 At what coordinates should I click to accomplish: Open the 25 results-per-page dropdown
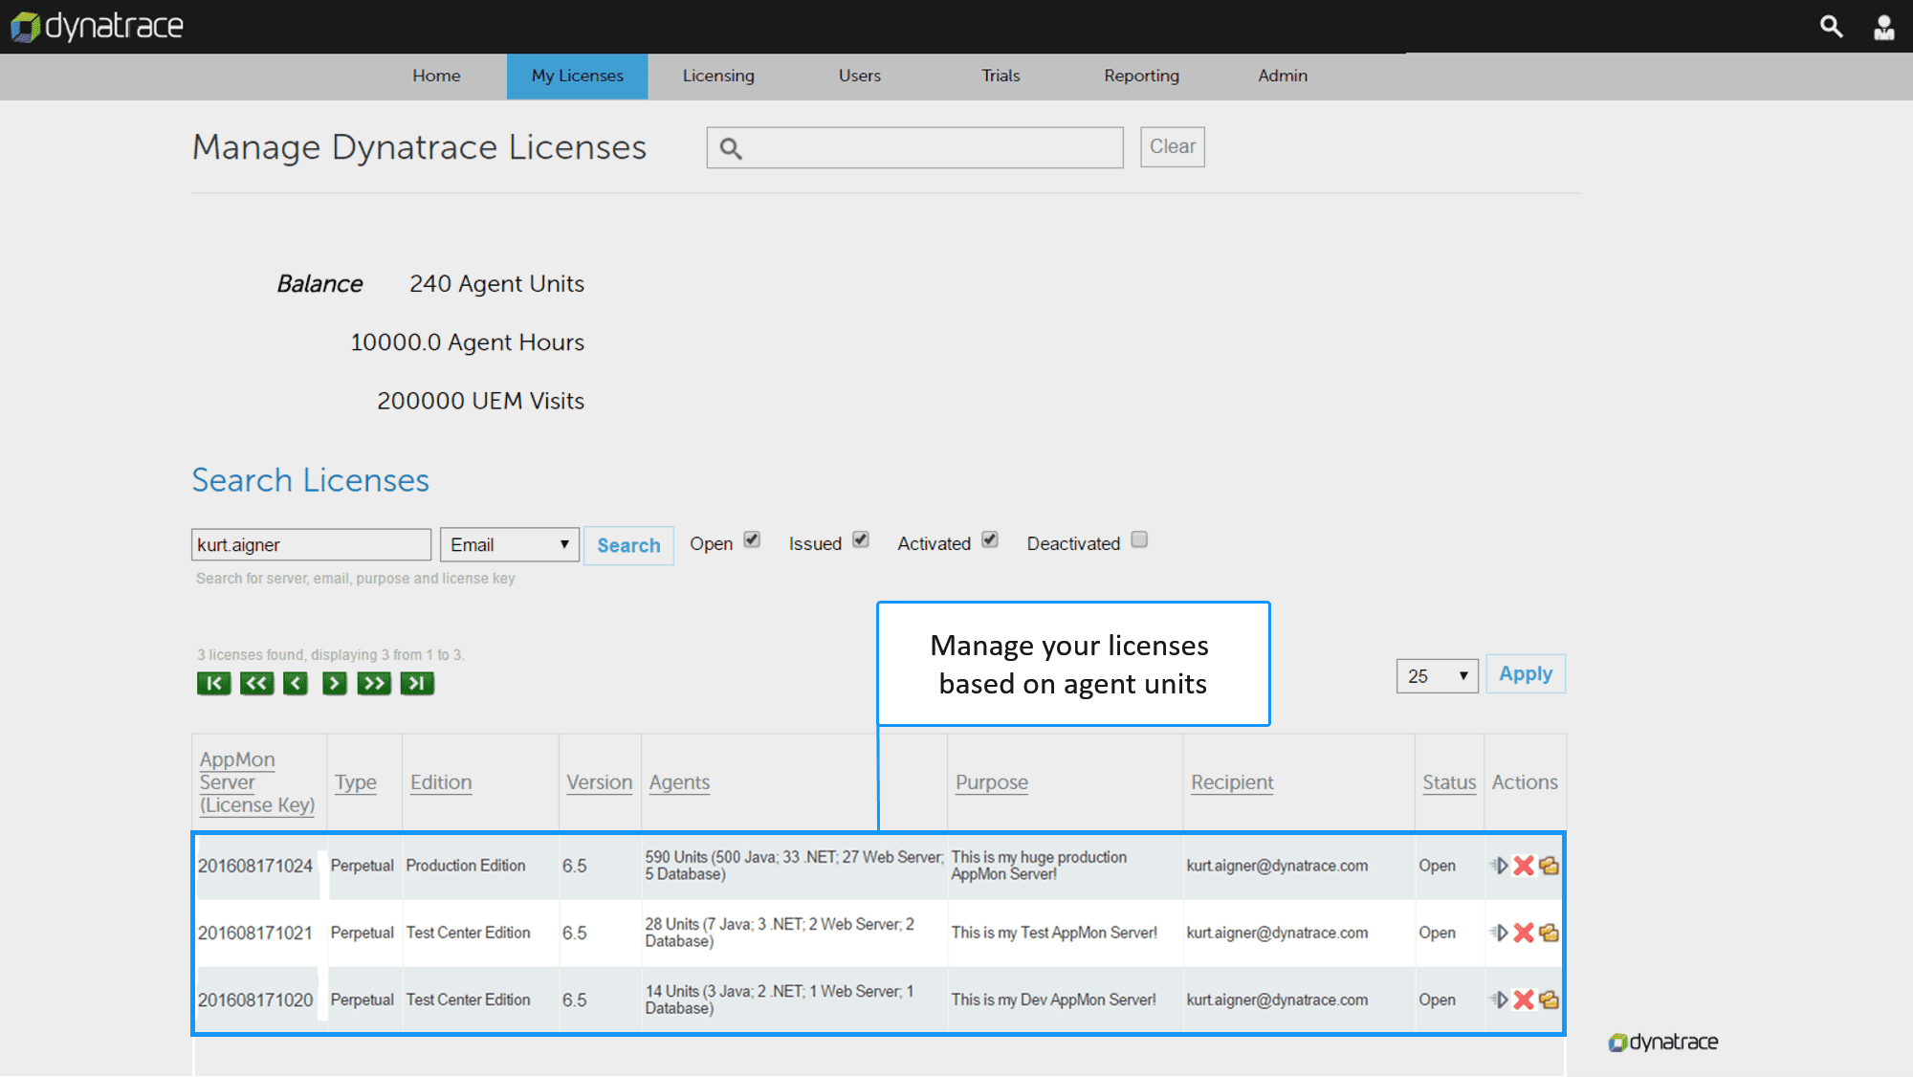coord(1437,676)
